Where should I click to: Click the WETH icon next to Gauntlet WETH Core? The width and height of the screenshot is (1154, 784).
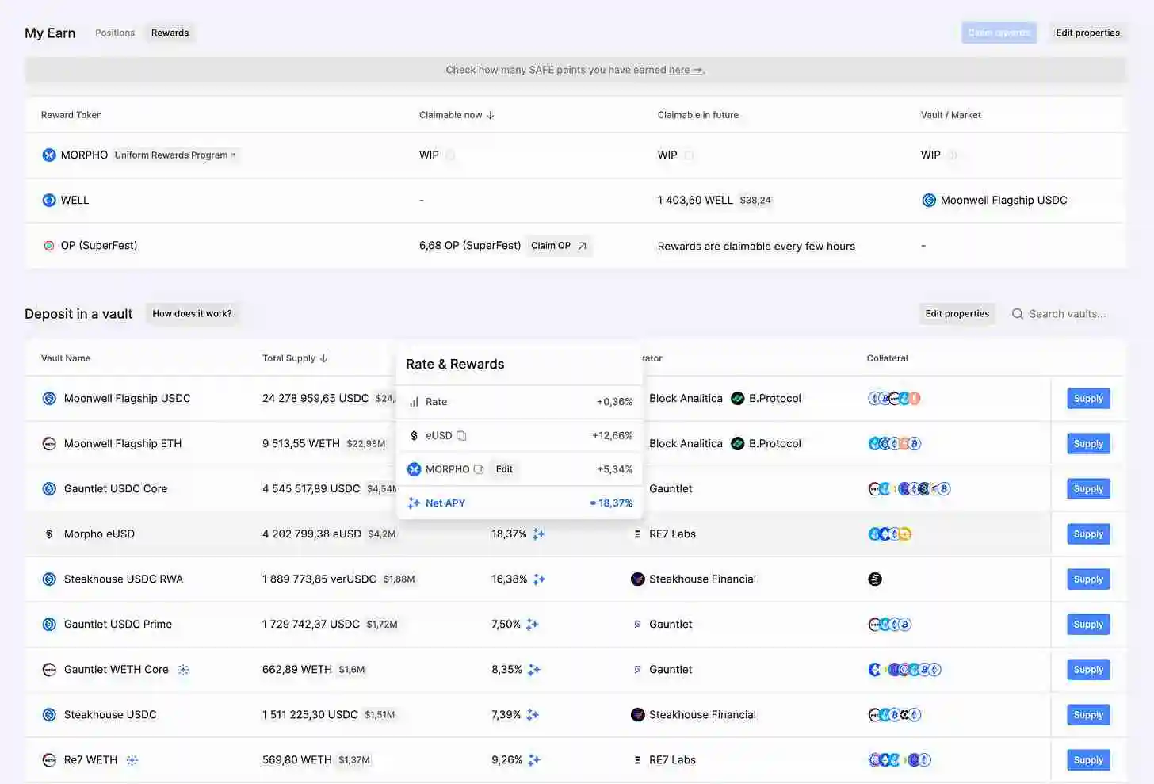[49, 669]
